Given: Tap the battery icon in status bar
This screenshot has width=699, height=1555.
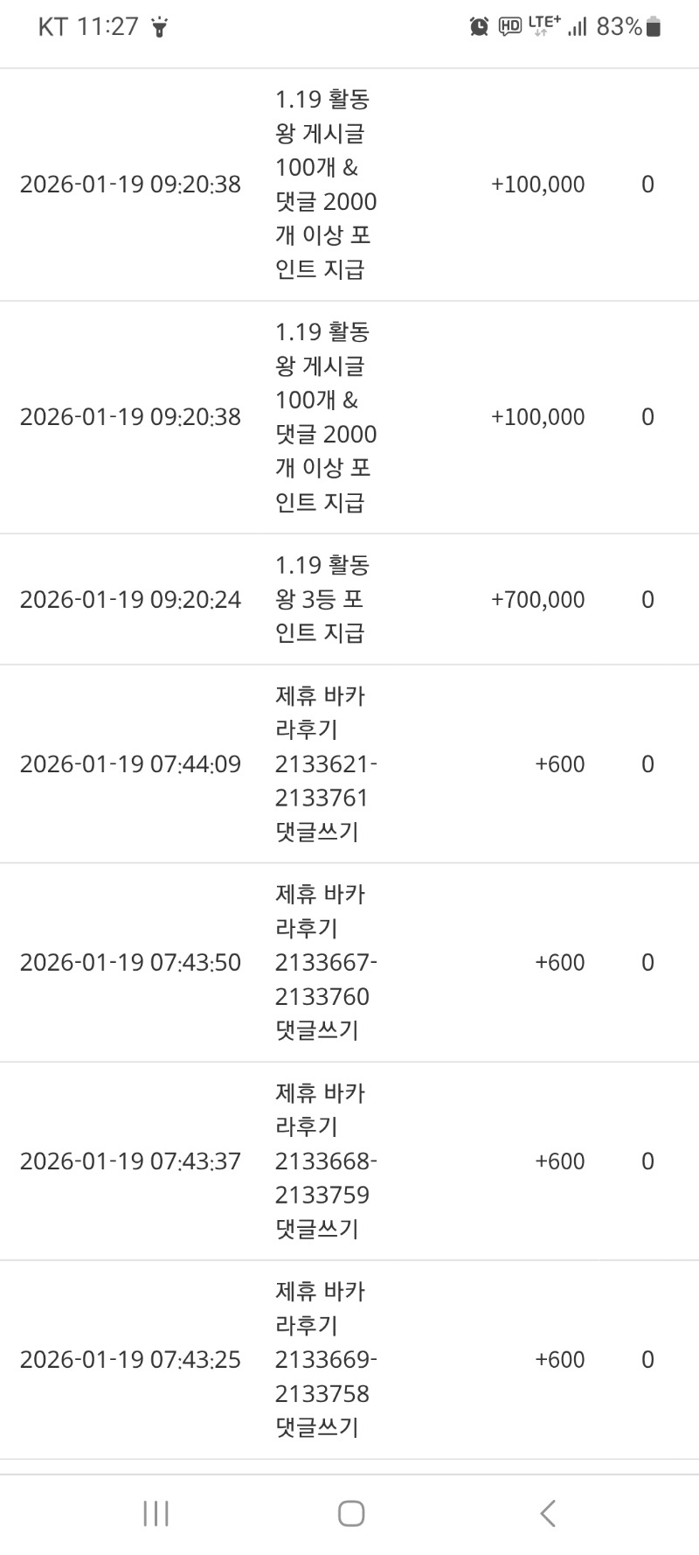Looking at the screenshot, I should click(654, 27).
